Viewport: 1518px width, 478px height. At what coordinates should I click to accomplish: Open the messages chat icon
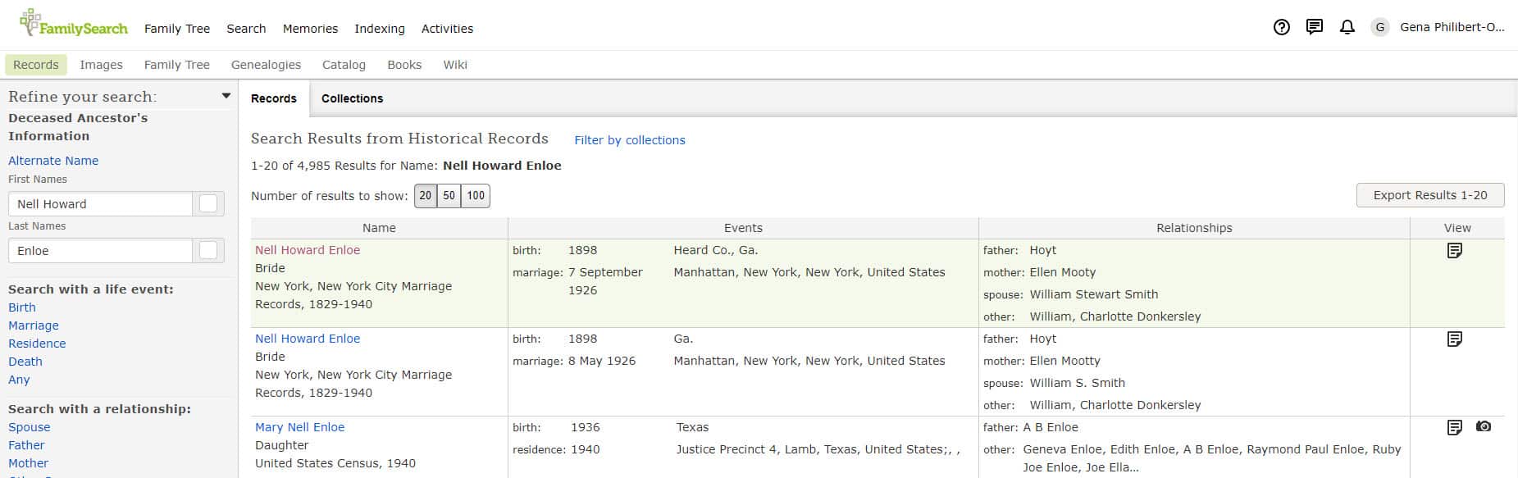tap(1314, 27)
